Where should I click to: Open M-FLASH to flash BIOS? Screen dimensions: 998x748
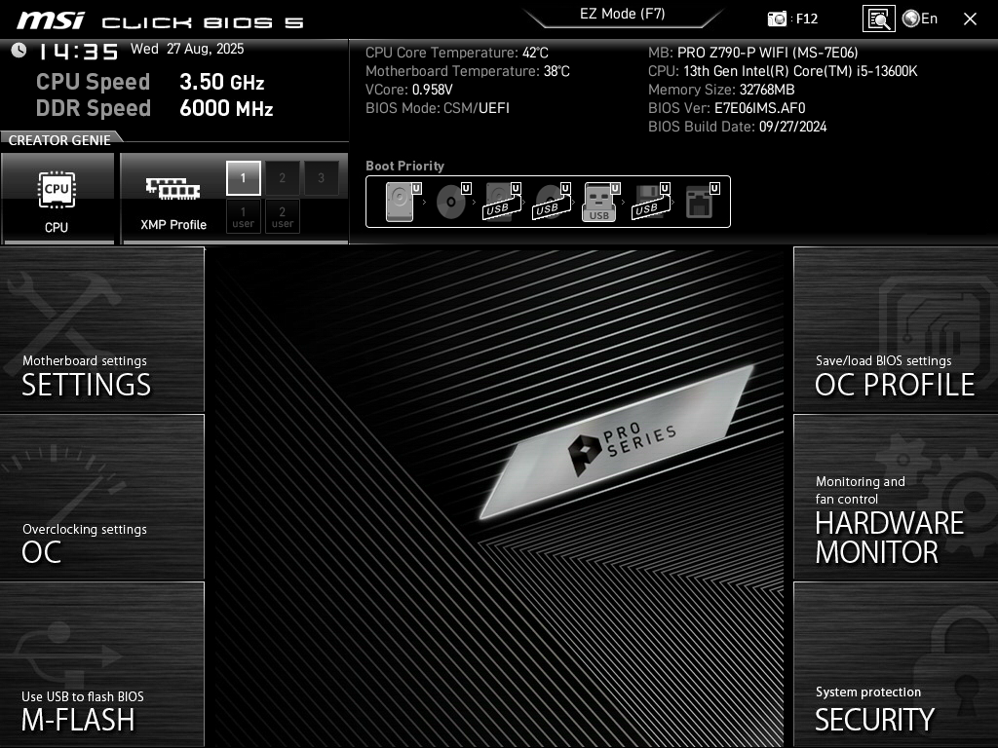101,664
